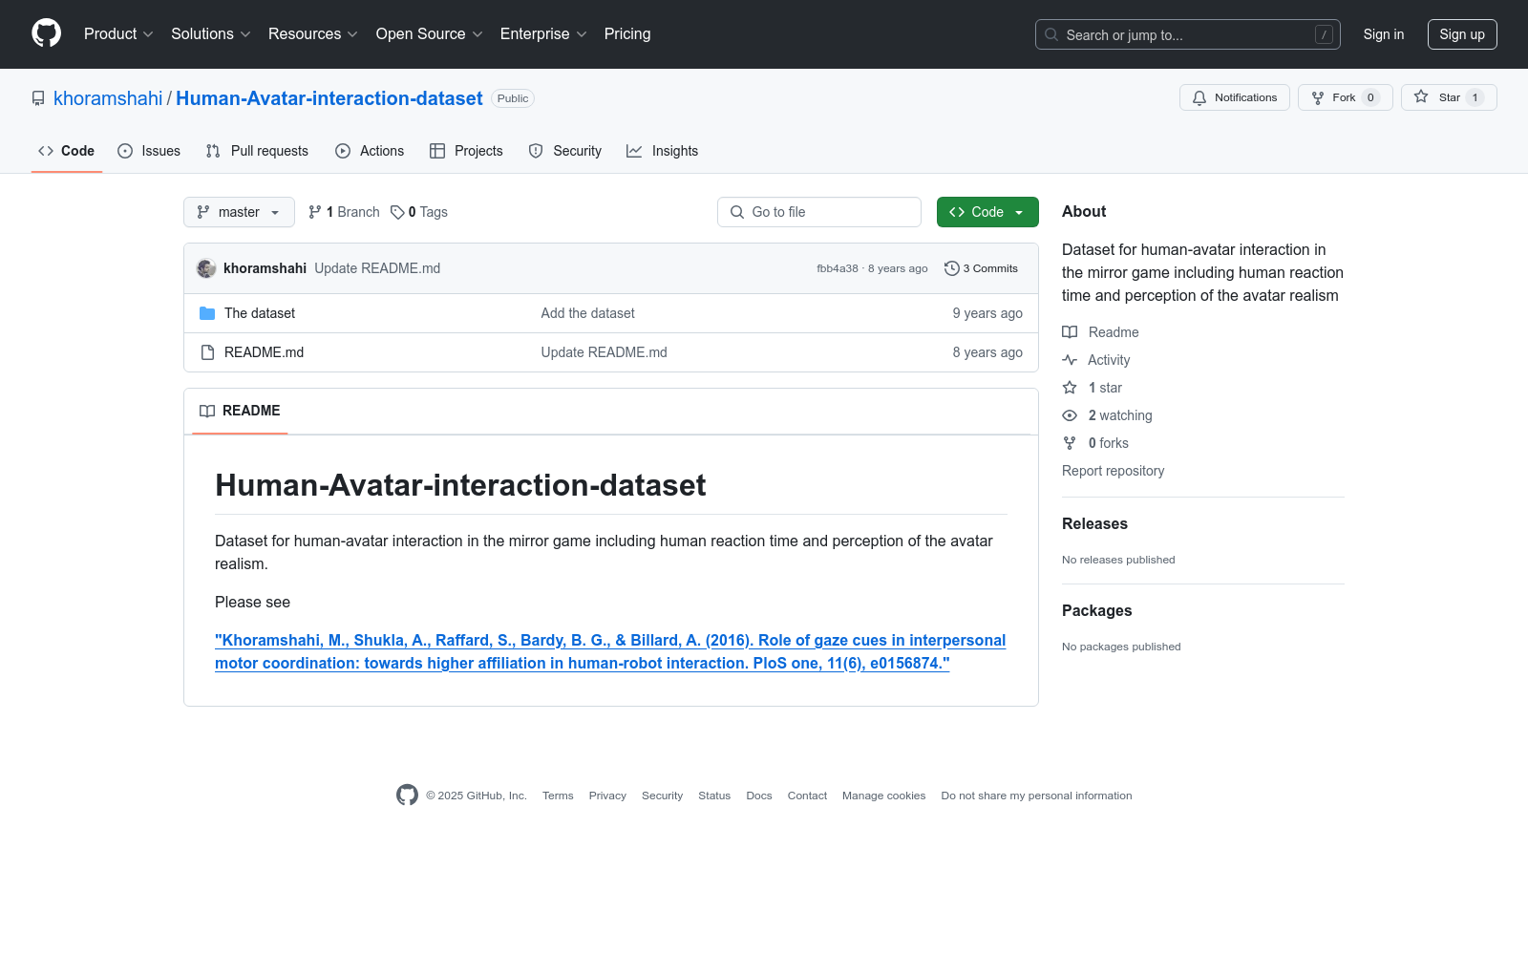Click the Sign up button
The image size is (1528, 955).
coord(1462,34)
